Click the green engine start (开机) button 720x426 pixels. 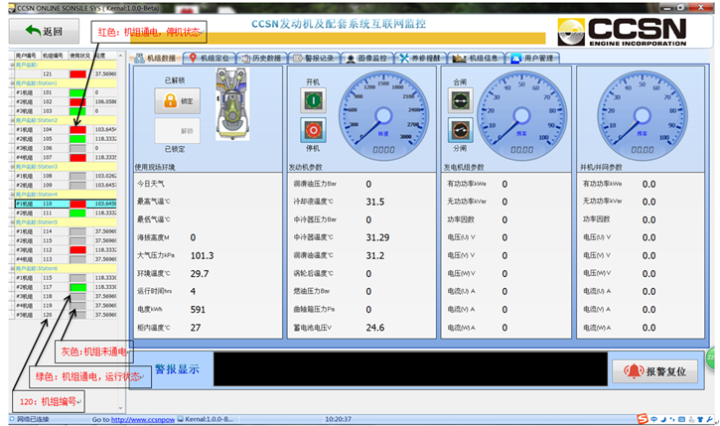[312, 100]
